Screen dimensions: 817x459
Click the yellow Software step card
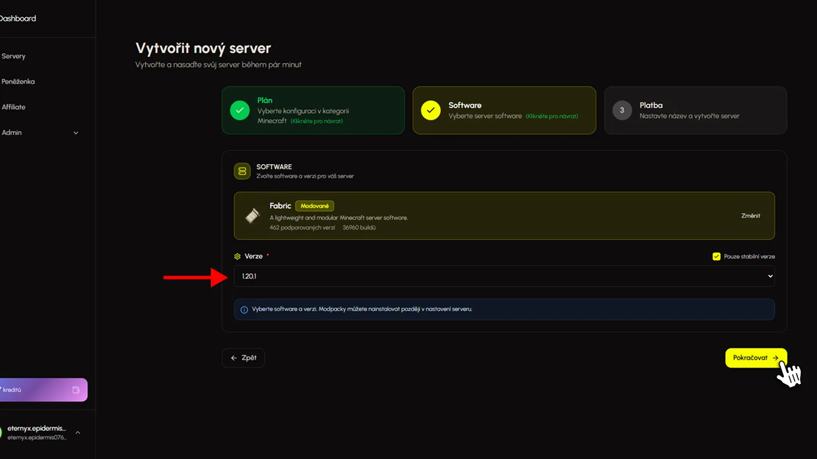click(504, 110)
